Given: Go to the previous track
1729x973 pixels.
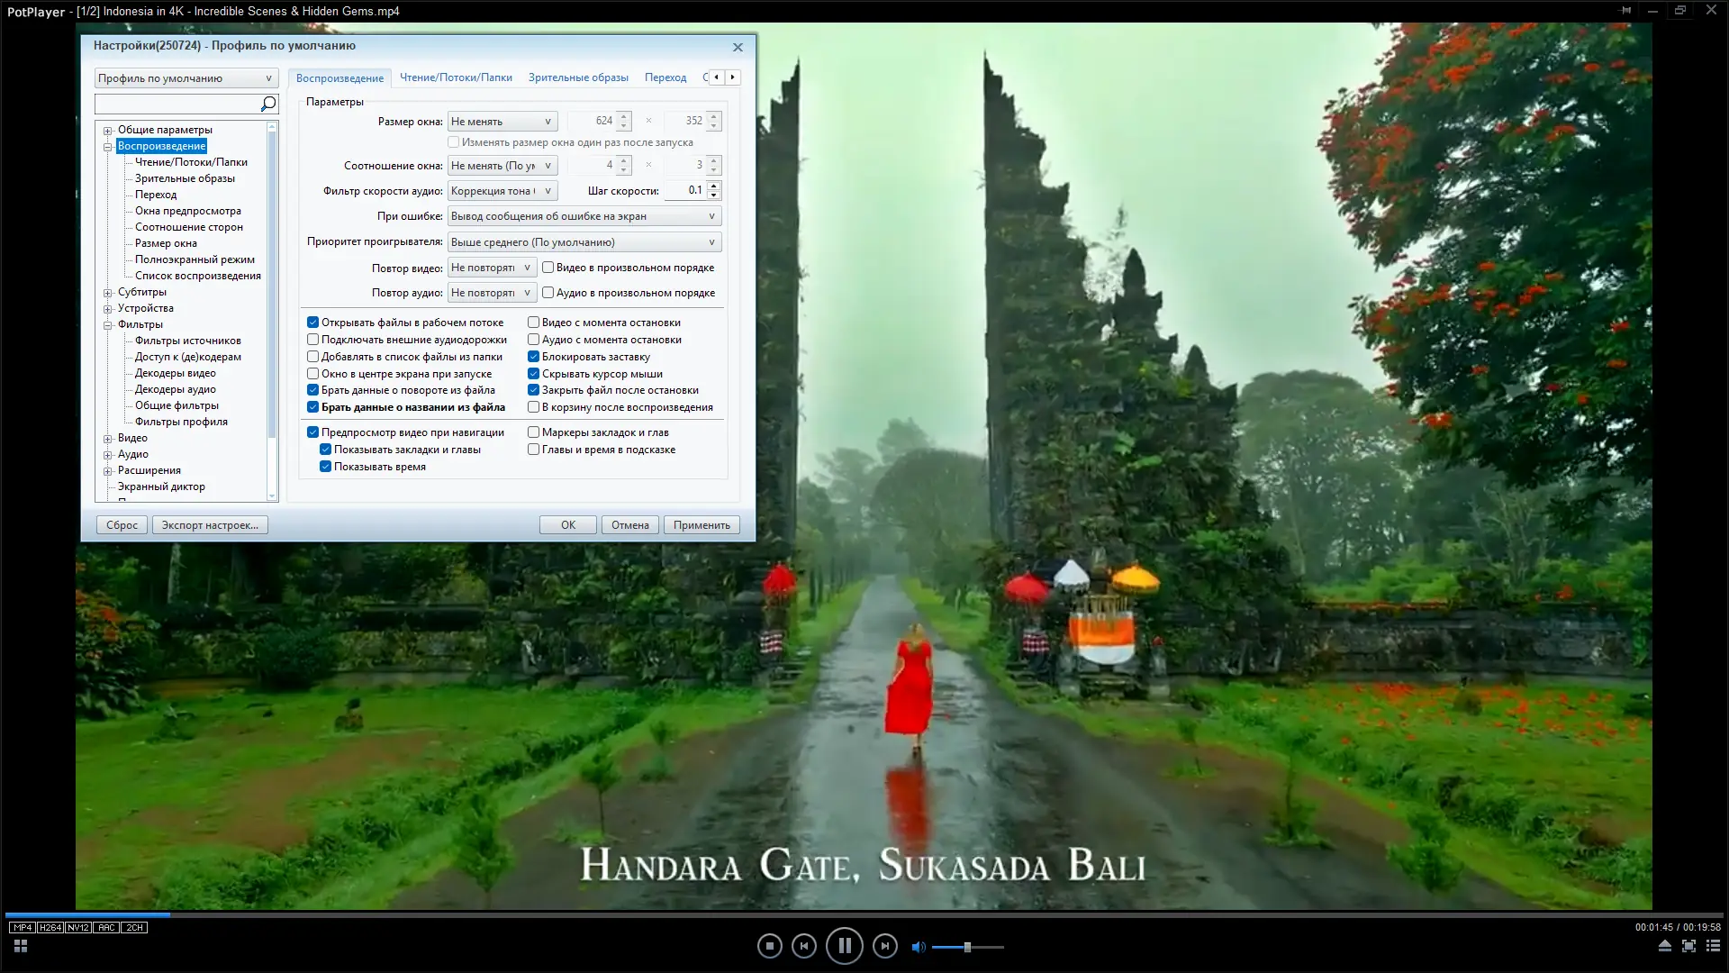Looking at the screenshot, I should click(x=803, y=946).
